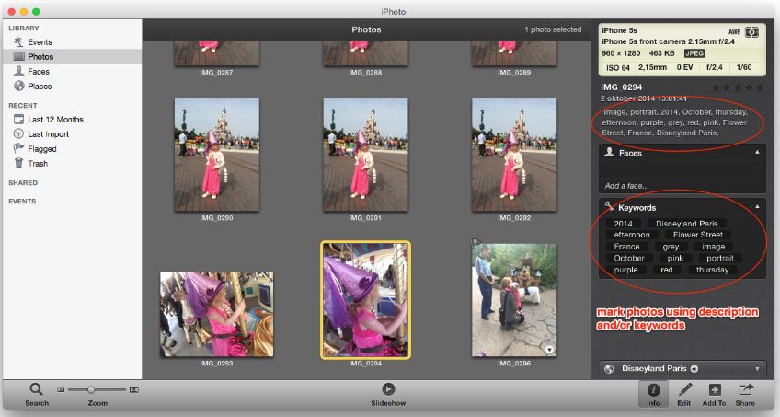Screen dimensions: 780x417
Task: Collapse the Keywords section
Action: point(759,208)
